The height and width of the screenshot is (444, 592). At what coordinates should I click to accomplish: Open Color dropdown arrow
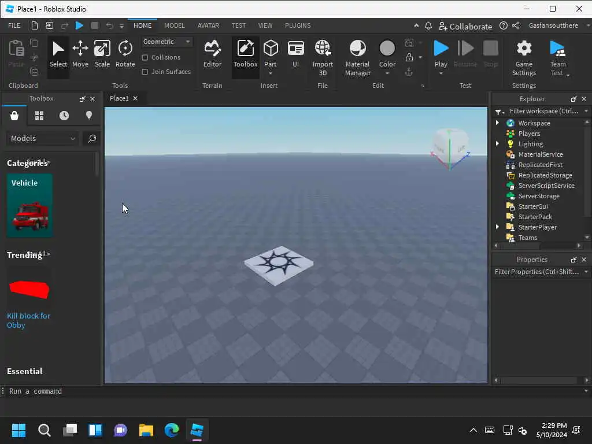click(x=387, y=73)
